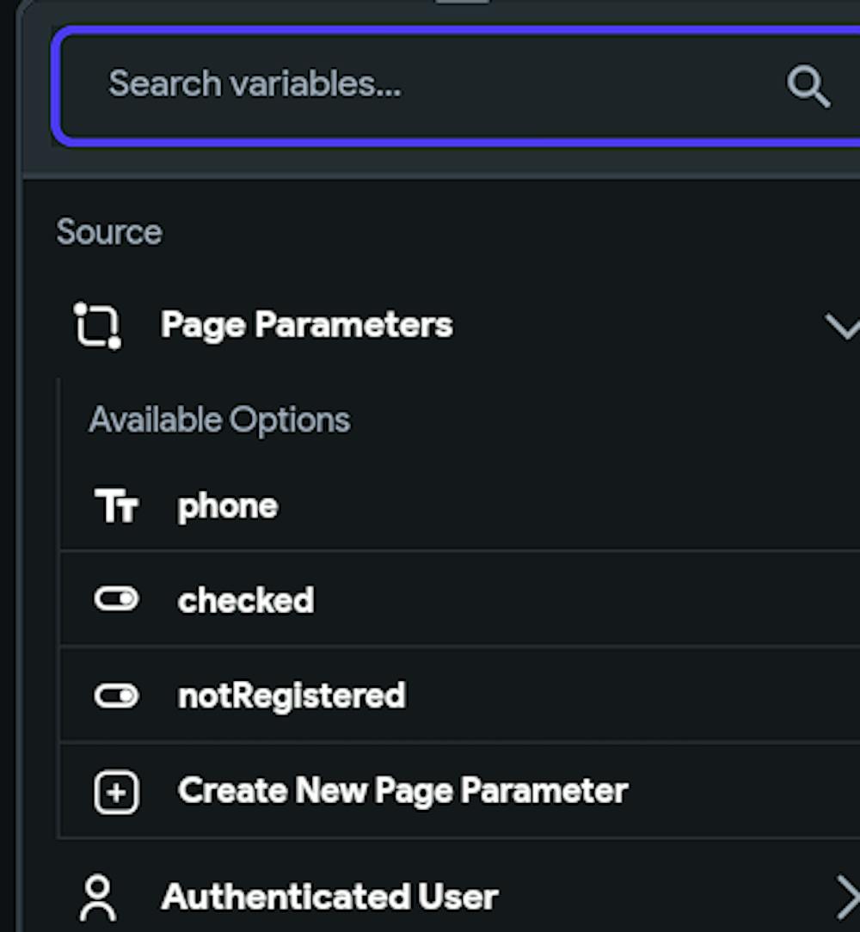Click the Authenticated User person icon
Viewport: 860px width, 932px height.
(x=98, y=898)
